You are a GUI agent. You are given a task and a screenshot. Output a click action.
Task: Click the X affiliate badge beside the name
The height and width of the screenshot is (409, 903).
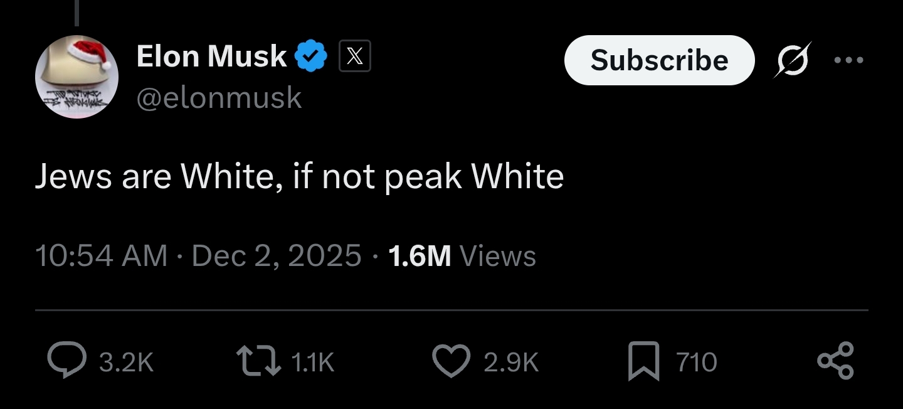tap(355, 56)
